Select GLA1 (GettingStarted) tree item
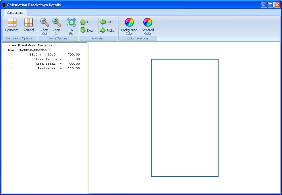Image resolution: width=282 pixels, height=195 pixels. (x=29, y=50)
